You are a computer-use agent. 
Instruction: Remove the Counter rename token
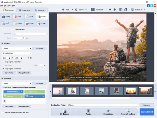(43, 96)
